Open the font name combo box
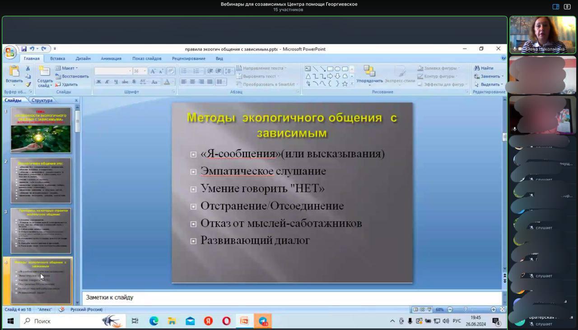Screen dimensions: 578x330 point(113,71)
